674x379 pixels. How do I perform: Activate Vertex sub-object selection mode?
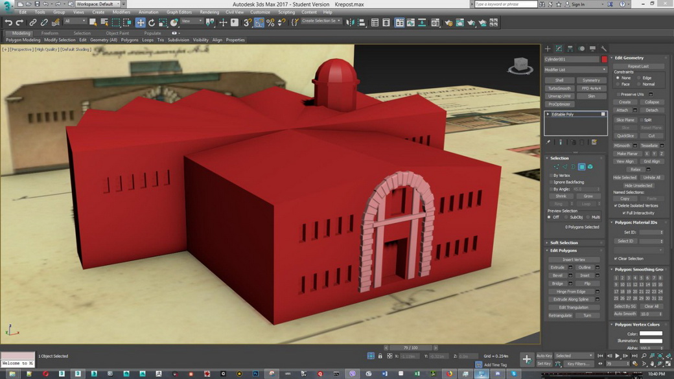556,167
